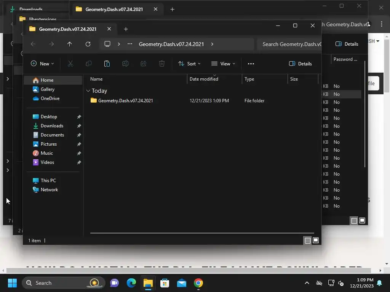This screenshot has height=292, width=390.
Task: Click Geometry.Dash.v07.24.2021 breadcrumb in address bar
Action: pyautogui.click(x=171, y=44)
